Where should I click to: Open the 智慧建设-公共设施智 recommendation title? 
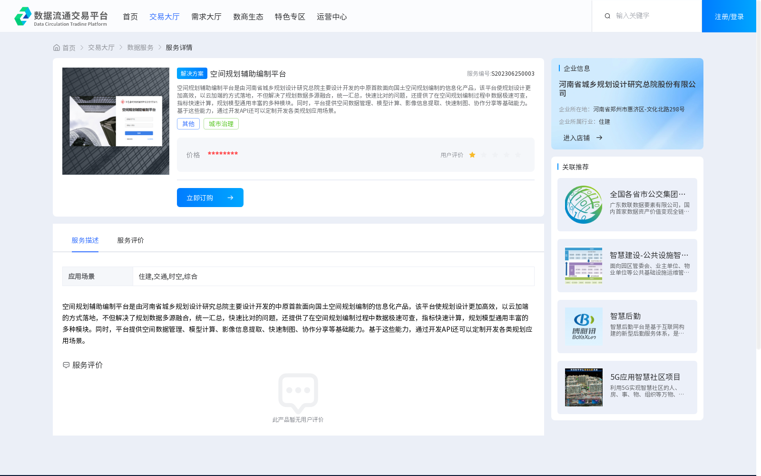(649, 255)
